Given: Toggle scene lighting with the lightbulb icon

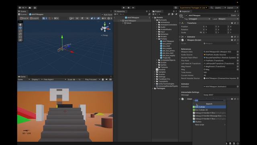Looking at the screenshot, I should coord(82,18).
